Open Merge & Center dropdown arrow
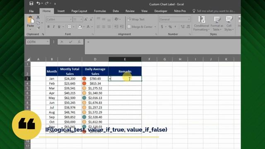 pos(155,26)
